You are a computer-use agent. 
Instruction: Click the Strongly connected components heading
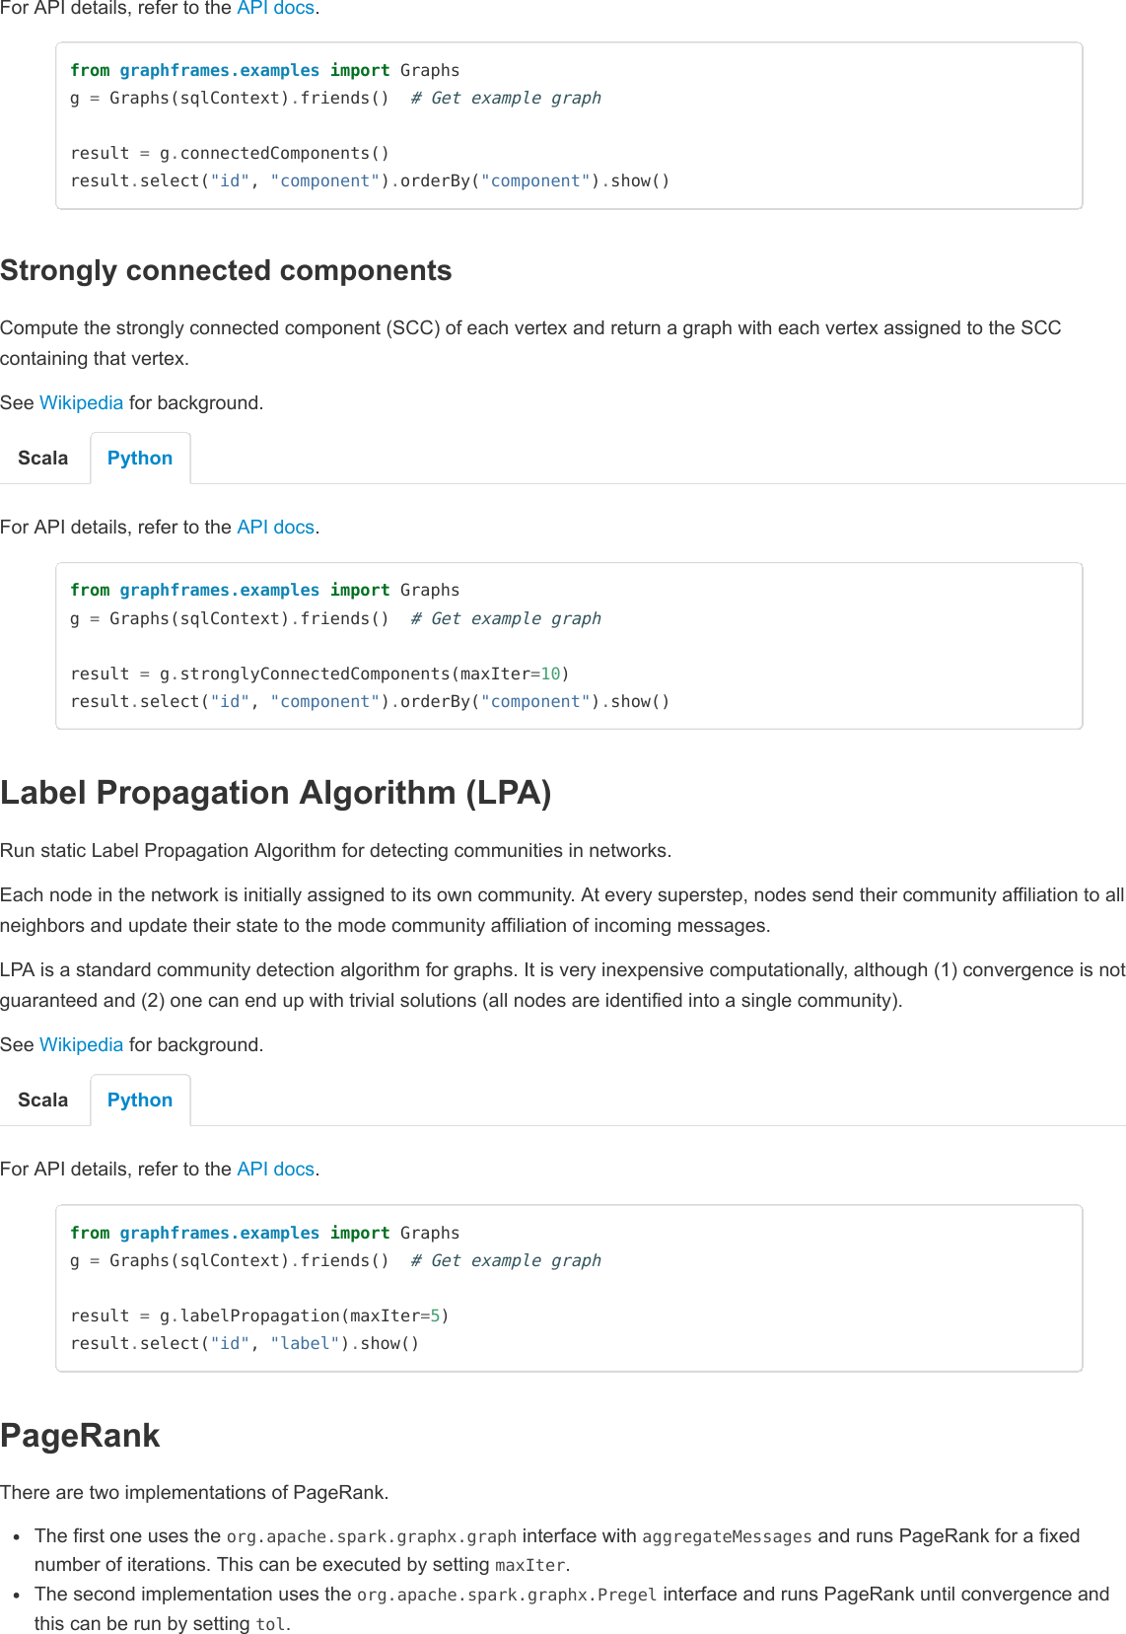tap(226, 270)
